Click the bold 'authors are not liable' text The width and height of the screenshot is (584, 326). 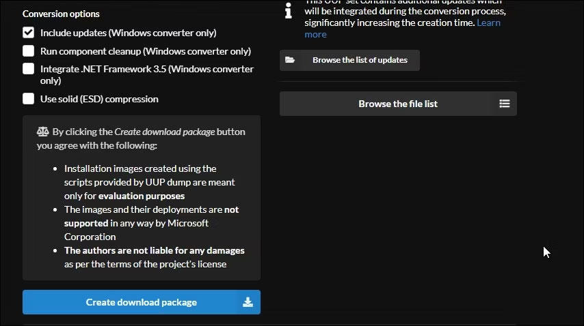click(154, 250)
